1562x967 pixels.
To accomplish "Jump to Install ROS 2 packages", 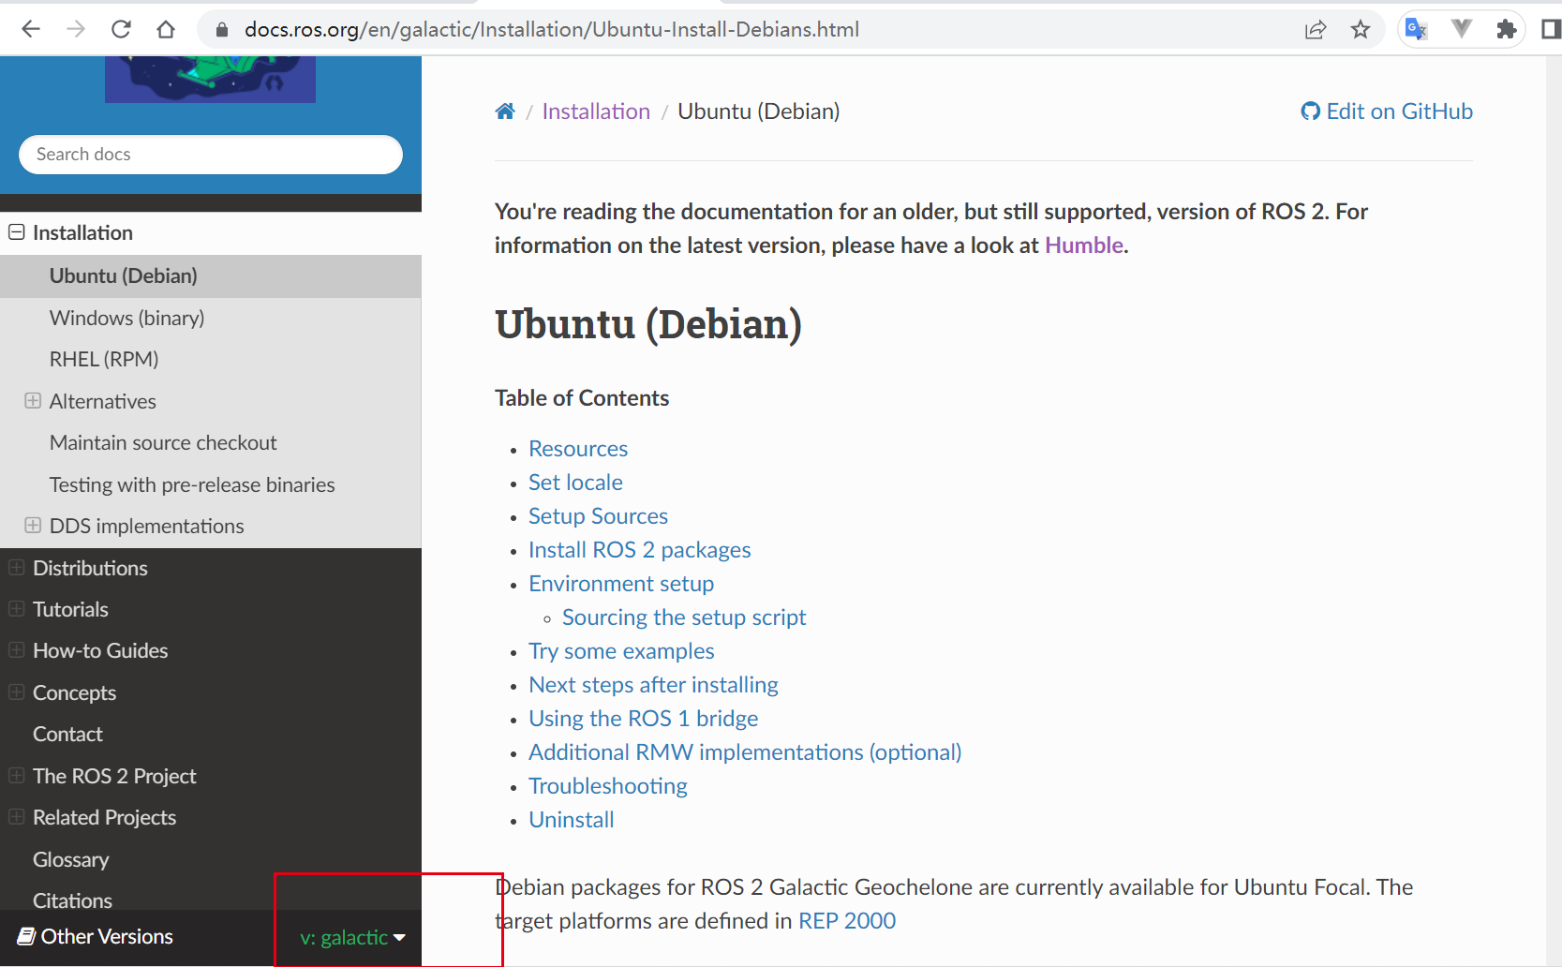I will 640,550.
